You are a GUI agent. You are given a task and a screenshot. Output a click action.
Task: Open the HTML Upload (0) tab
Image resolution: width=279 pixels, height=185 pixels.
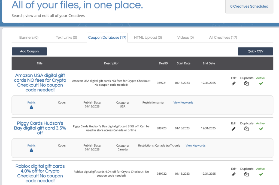(x=148, y=38)
